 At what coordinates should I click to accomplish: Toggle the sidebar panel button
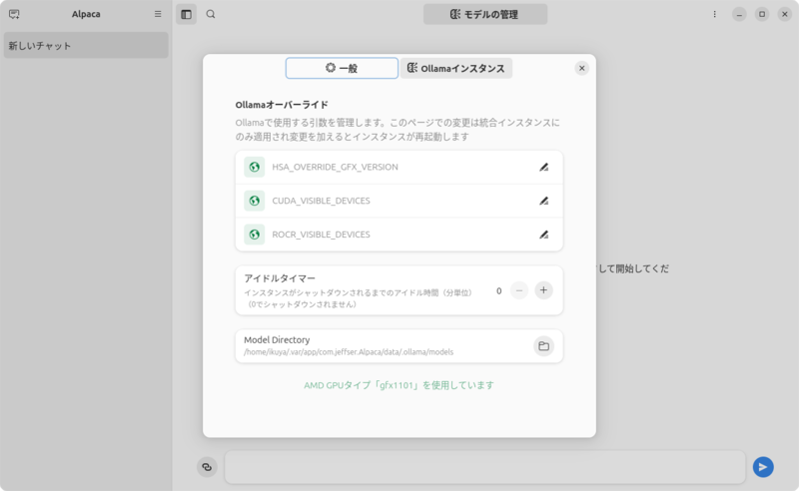[x=186, y=15]
